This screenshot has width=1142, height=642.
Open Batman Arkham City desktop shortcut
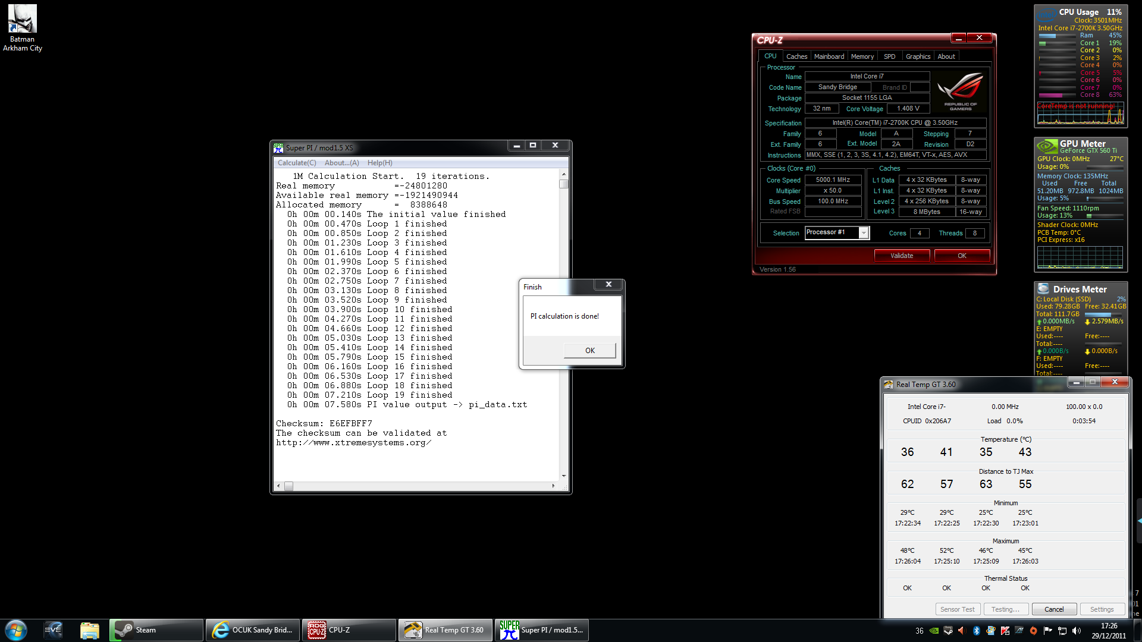tap(23, 28)
